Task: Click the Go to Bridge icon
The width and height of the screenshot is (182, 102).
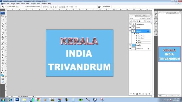Action: tap(99, 7)
